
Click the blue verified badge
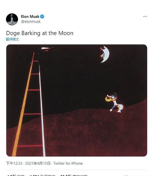pos(42,17)
